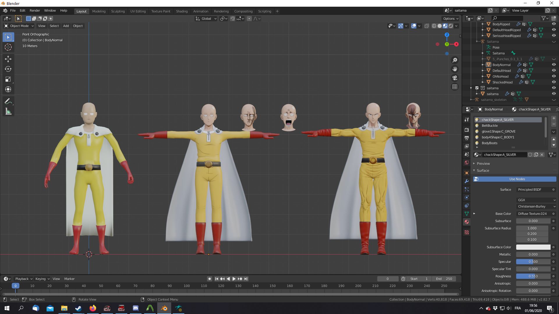This screenshot has width=559, height=314.
Task: Open Object Mode dropdown
Action: tap(19, 26)
